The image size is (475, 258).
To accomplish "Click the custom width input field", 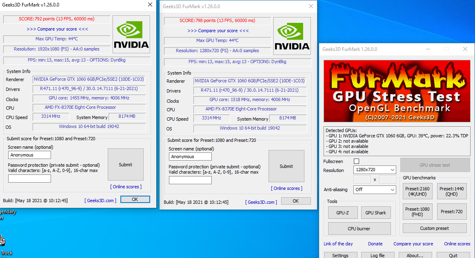I will pyautogui.click(x=362, y=179).
